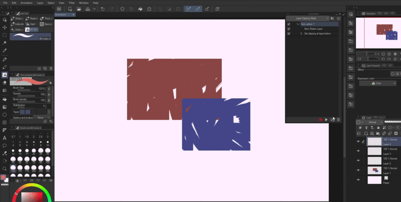Open the Layer Clipping Mask set dropdown

[x=308, y=18]
